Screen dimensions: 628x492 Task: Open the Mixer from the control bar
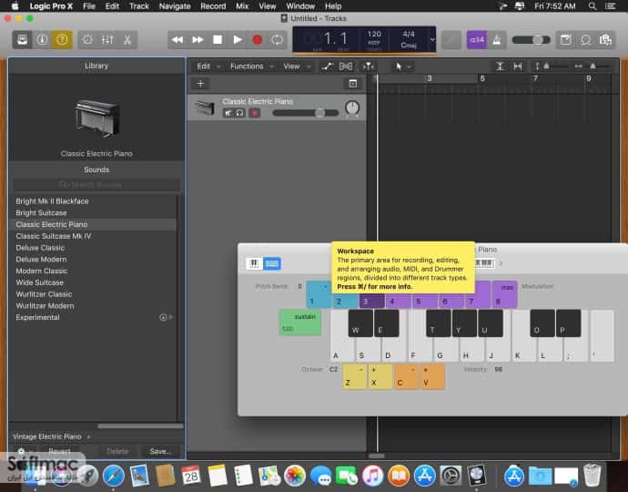pos(107,40)
